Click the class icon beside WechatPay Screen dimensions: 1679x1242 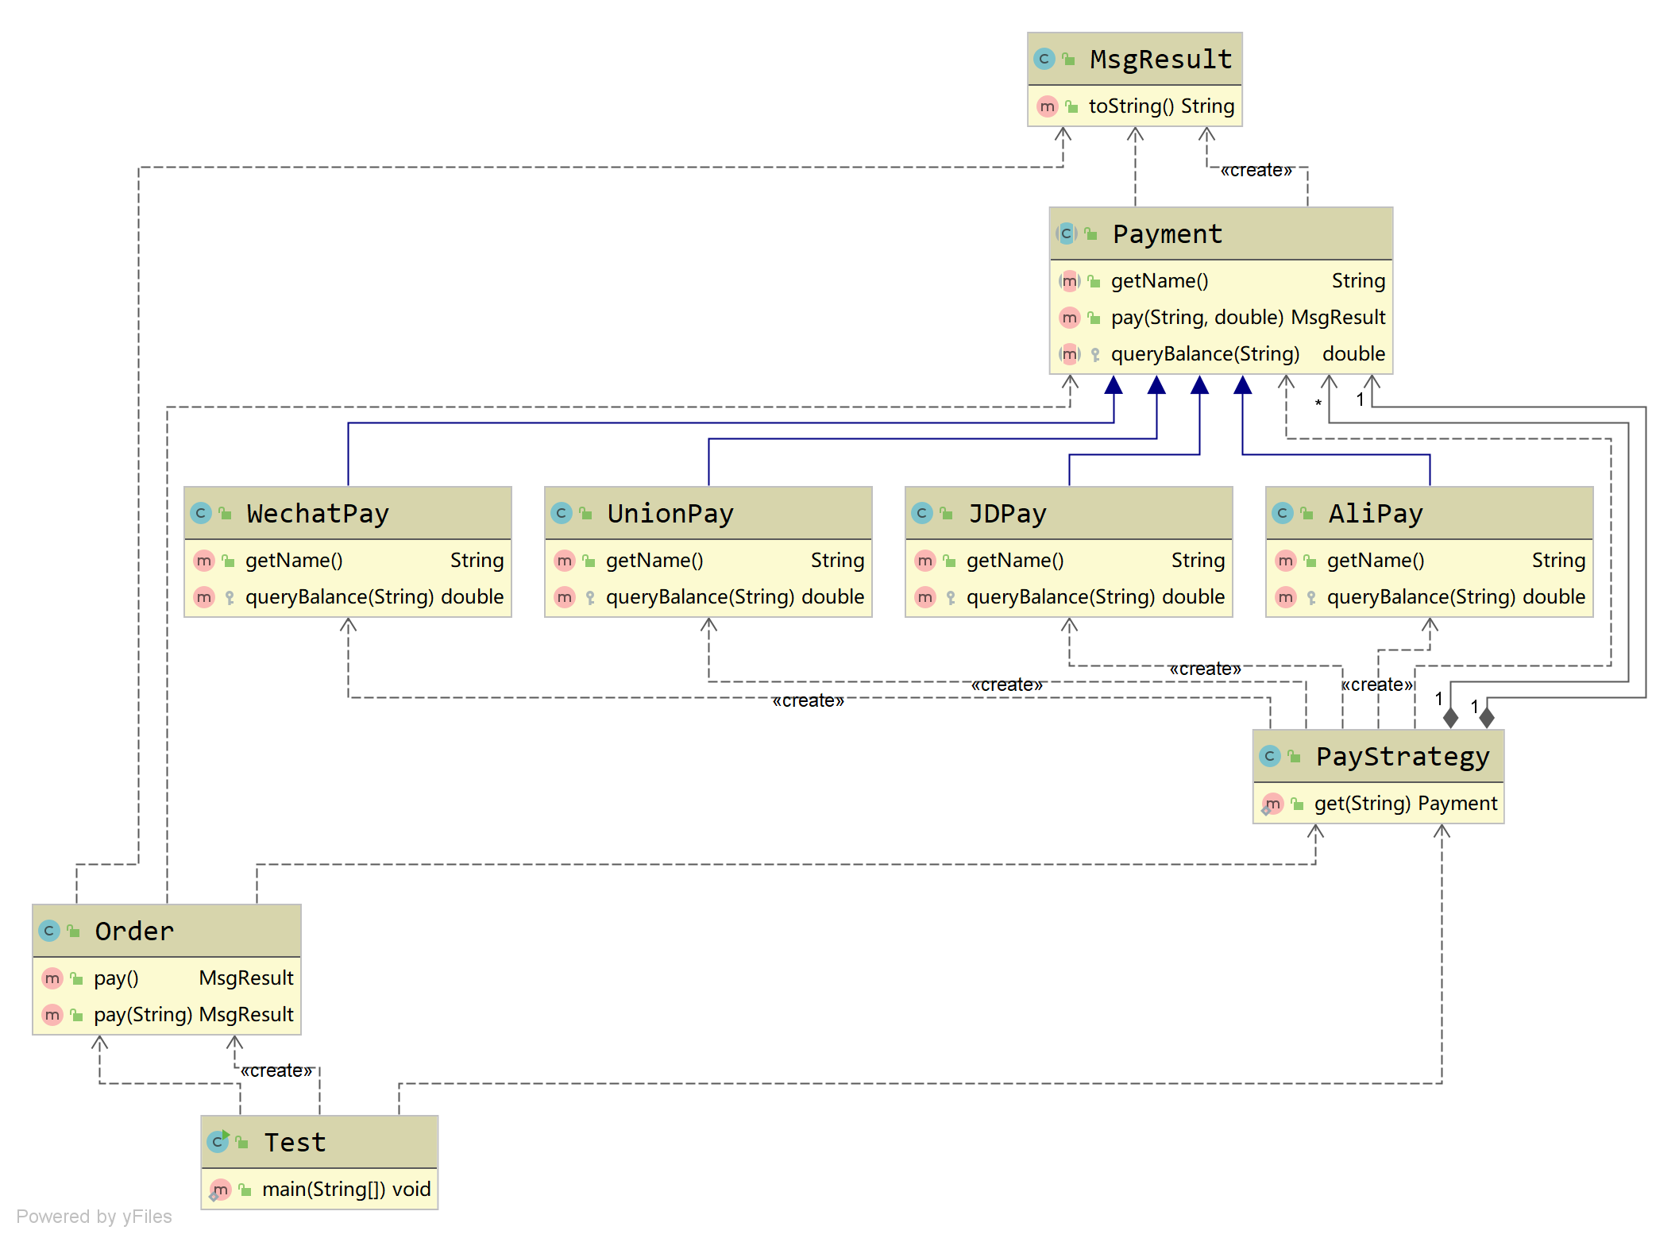[x=201, y=514]
